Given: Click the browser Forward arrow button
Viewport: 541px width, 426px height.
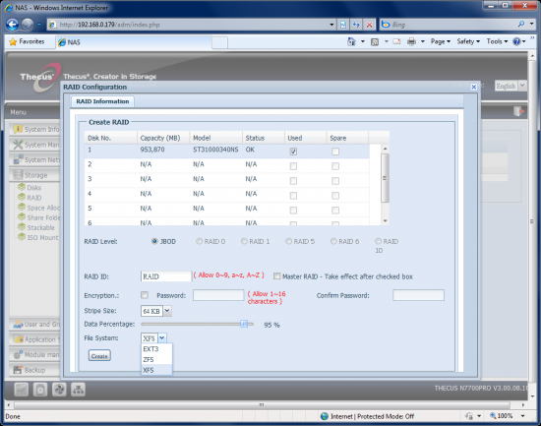Looking at the screenshot, I should click(x=28, y=25).
